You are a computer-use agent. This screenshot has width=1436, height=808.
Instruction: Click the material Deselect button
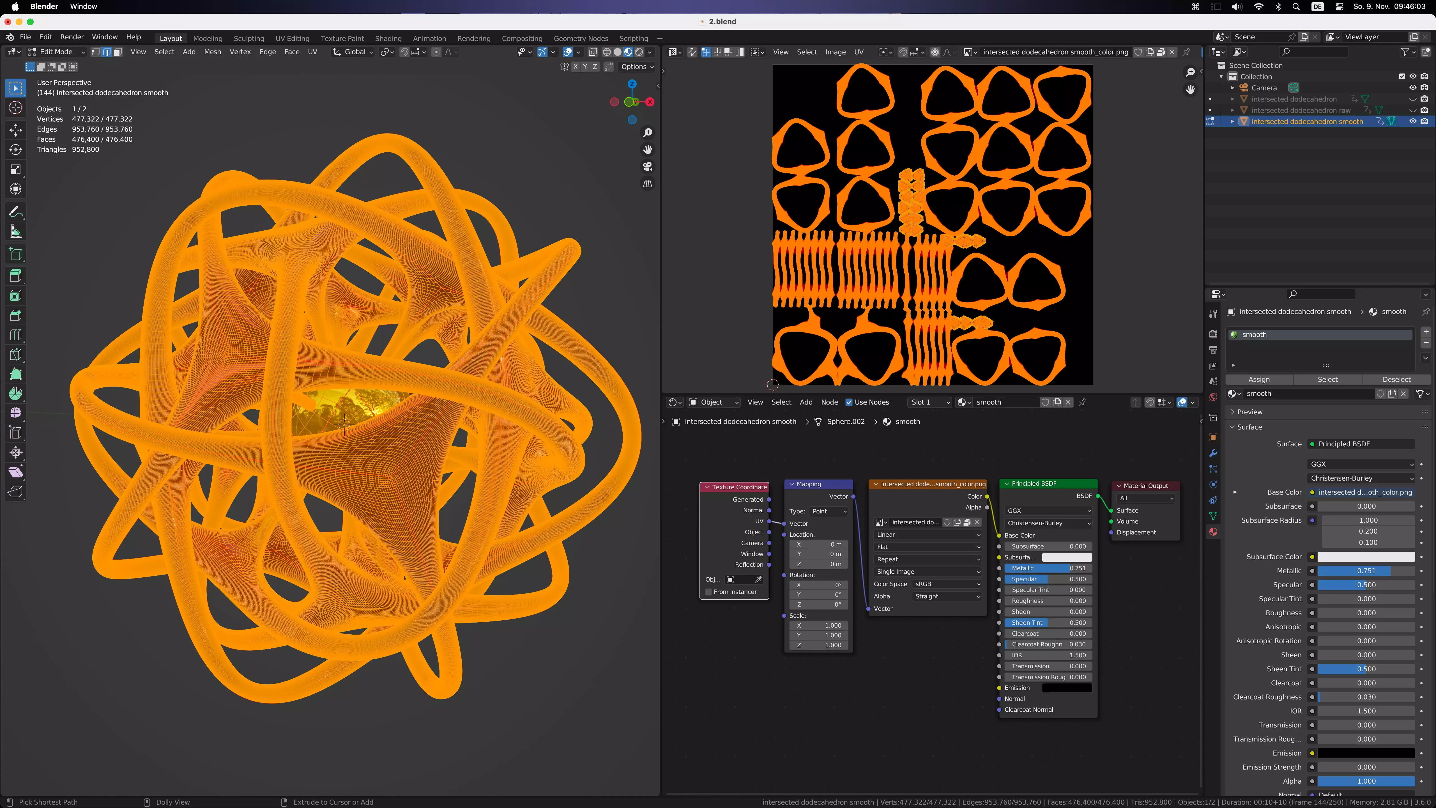click(x=1396, y=379)
